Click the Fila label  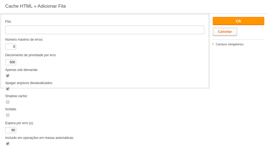pyautogui.click(x=8, y=22)
